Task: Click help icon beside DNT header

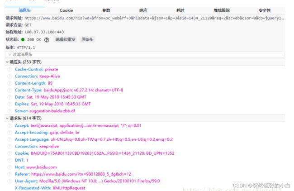Action: (x=9, y=160)
